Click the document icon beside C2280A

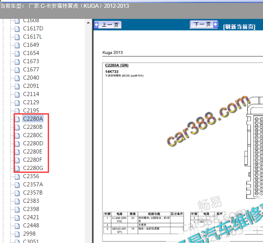pyautogui.click(x=17, y=119)
